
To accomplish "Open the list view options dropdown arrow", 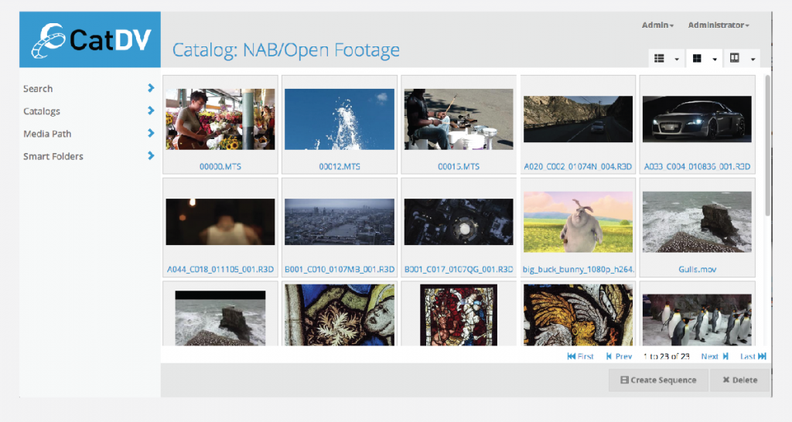I will point(677,60).
